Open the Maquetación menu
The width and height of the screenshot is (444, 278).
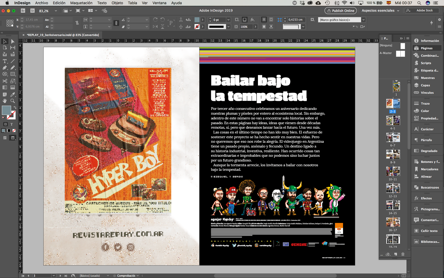pos(81,3)
